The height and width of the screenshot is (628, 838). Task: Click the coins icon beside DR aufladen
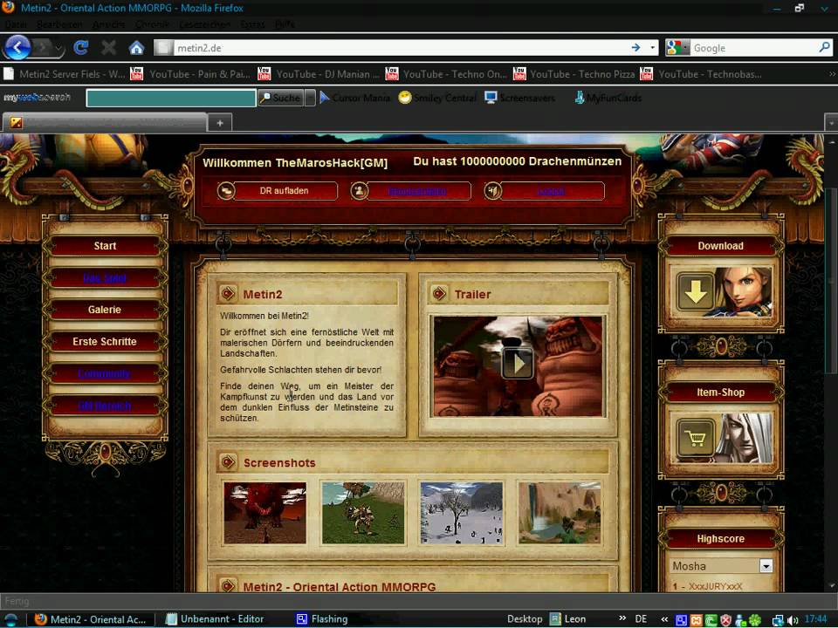[x=226, y=191]
